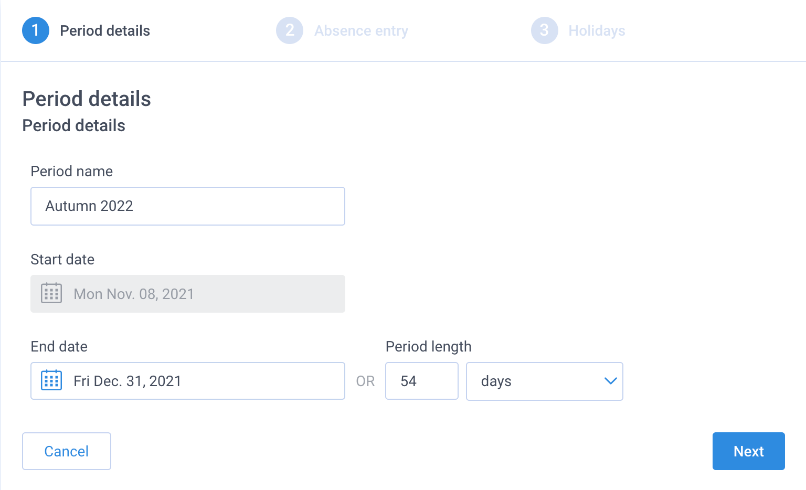Click the step 1 circle badge
This screenshot has height=490, width=806.
(36, 30)
